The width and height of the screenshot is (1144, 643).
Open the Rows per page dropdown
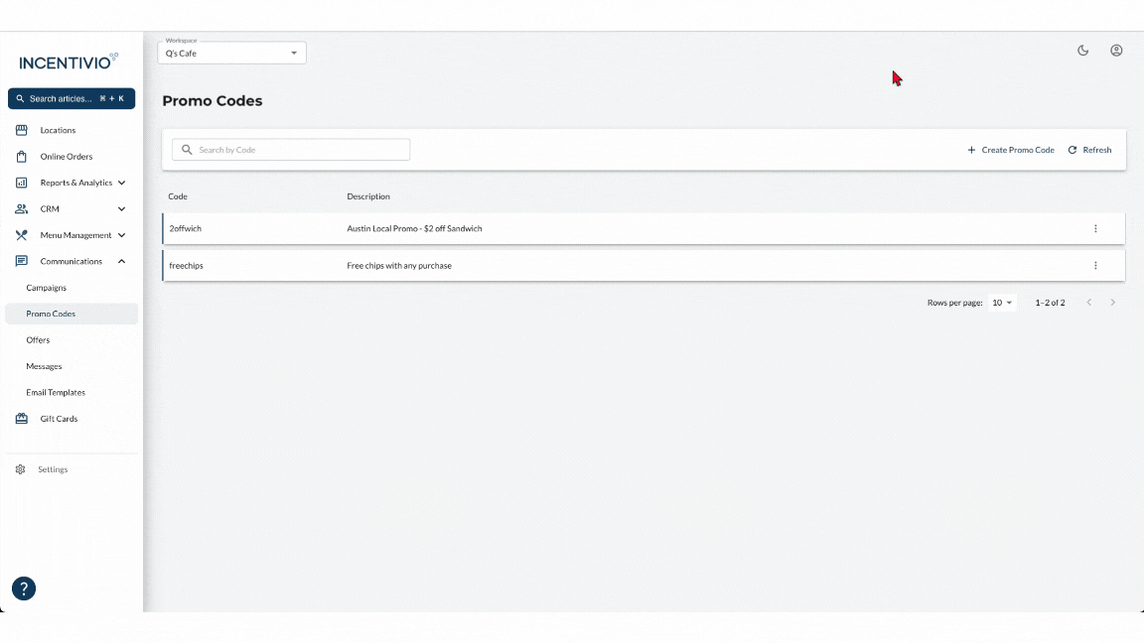(1001, 302)
